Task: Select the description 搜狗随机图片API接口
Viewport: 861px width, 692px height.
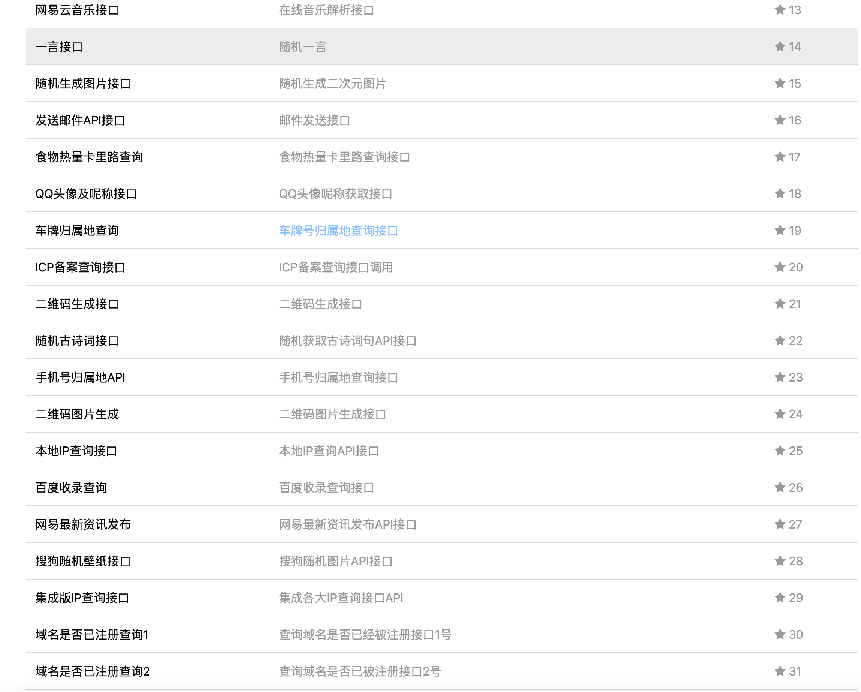Action: pyautogui.click(x=335, y=561)
